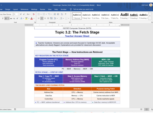Open the Font dialog launcher
The height and width of the screenshot is (115, 153).
click(35, 22)
